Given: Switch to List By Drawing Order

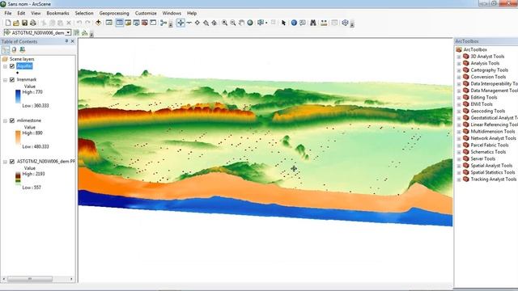Looking at the screenshot, I should [x=6, y=50].
